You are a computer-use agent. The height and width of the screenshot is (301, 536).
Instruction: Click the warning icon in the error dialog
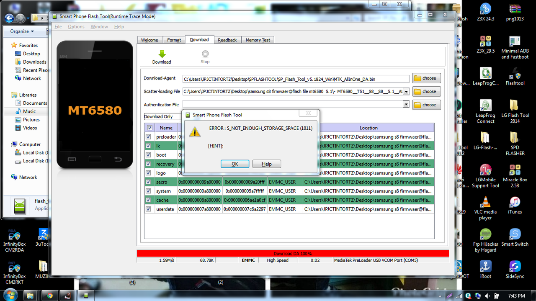pyautogui.click(x=194, y=132)
